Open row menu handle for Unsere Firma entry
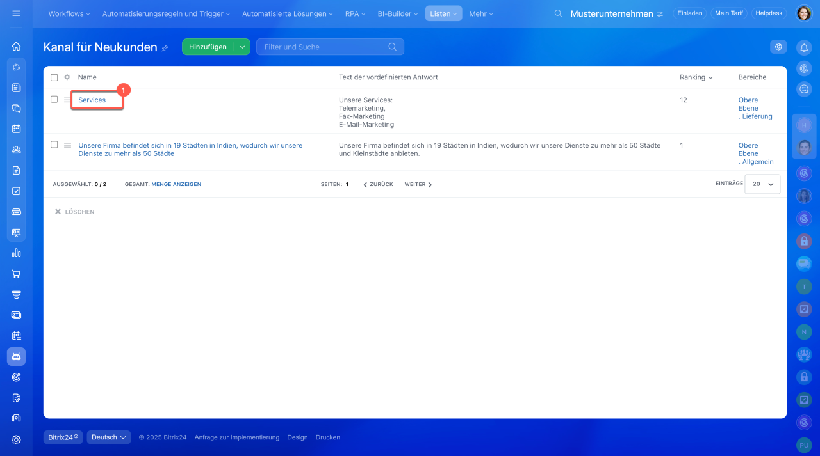 (67, 145)
